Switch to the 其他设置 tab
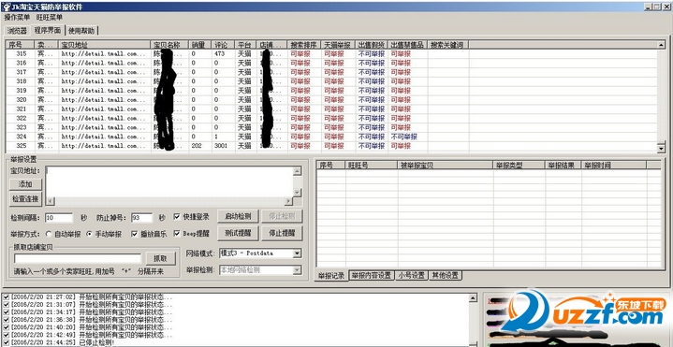The image size is (673, 347). [446, 275]
